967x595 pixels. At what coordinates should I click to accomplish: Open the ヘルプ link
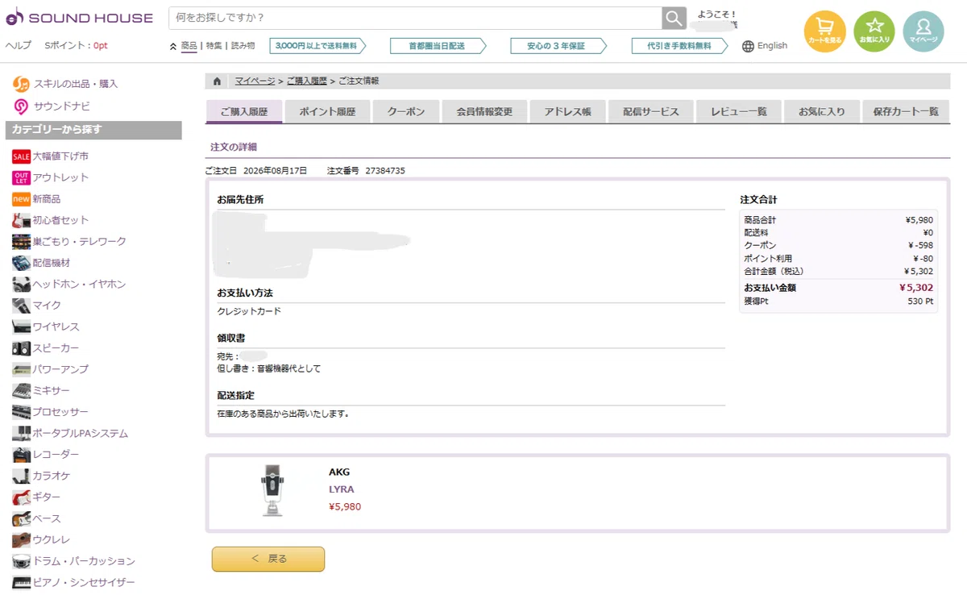click(19, 46)
